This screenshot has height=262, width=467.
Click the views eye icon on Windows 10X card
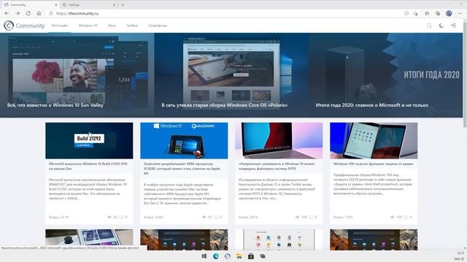pyautogui.click(x=392, y=217)
